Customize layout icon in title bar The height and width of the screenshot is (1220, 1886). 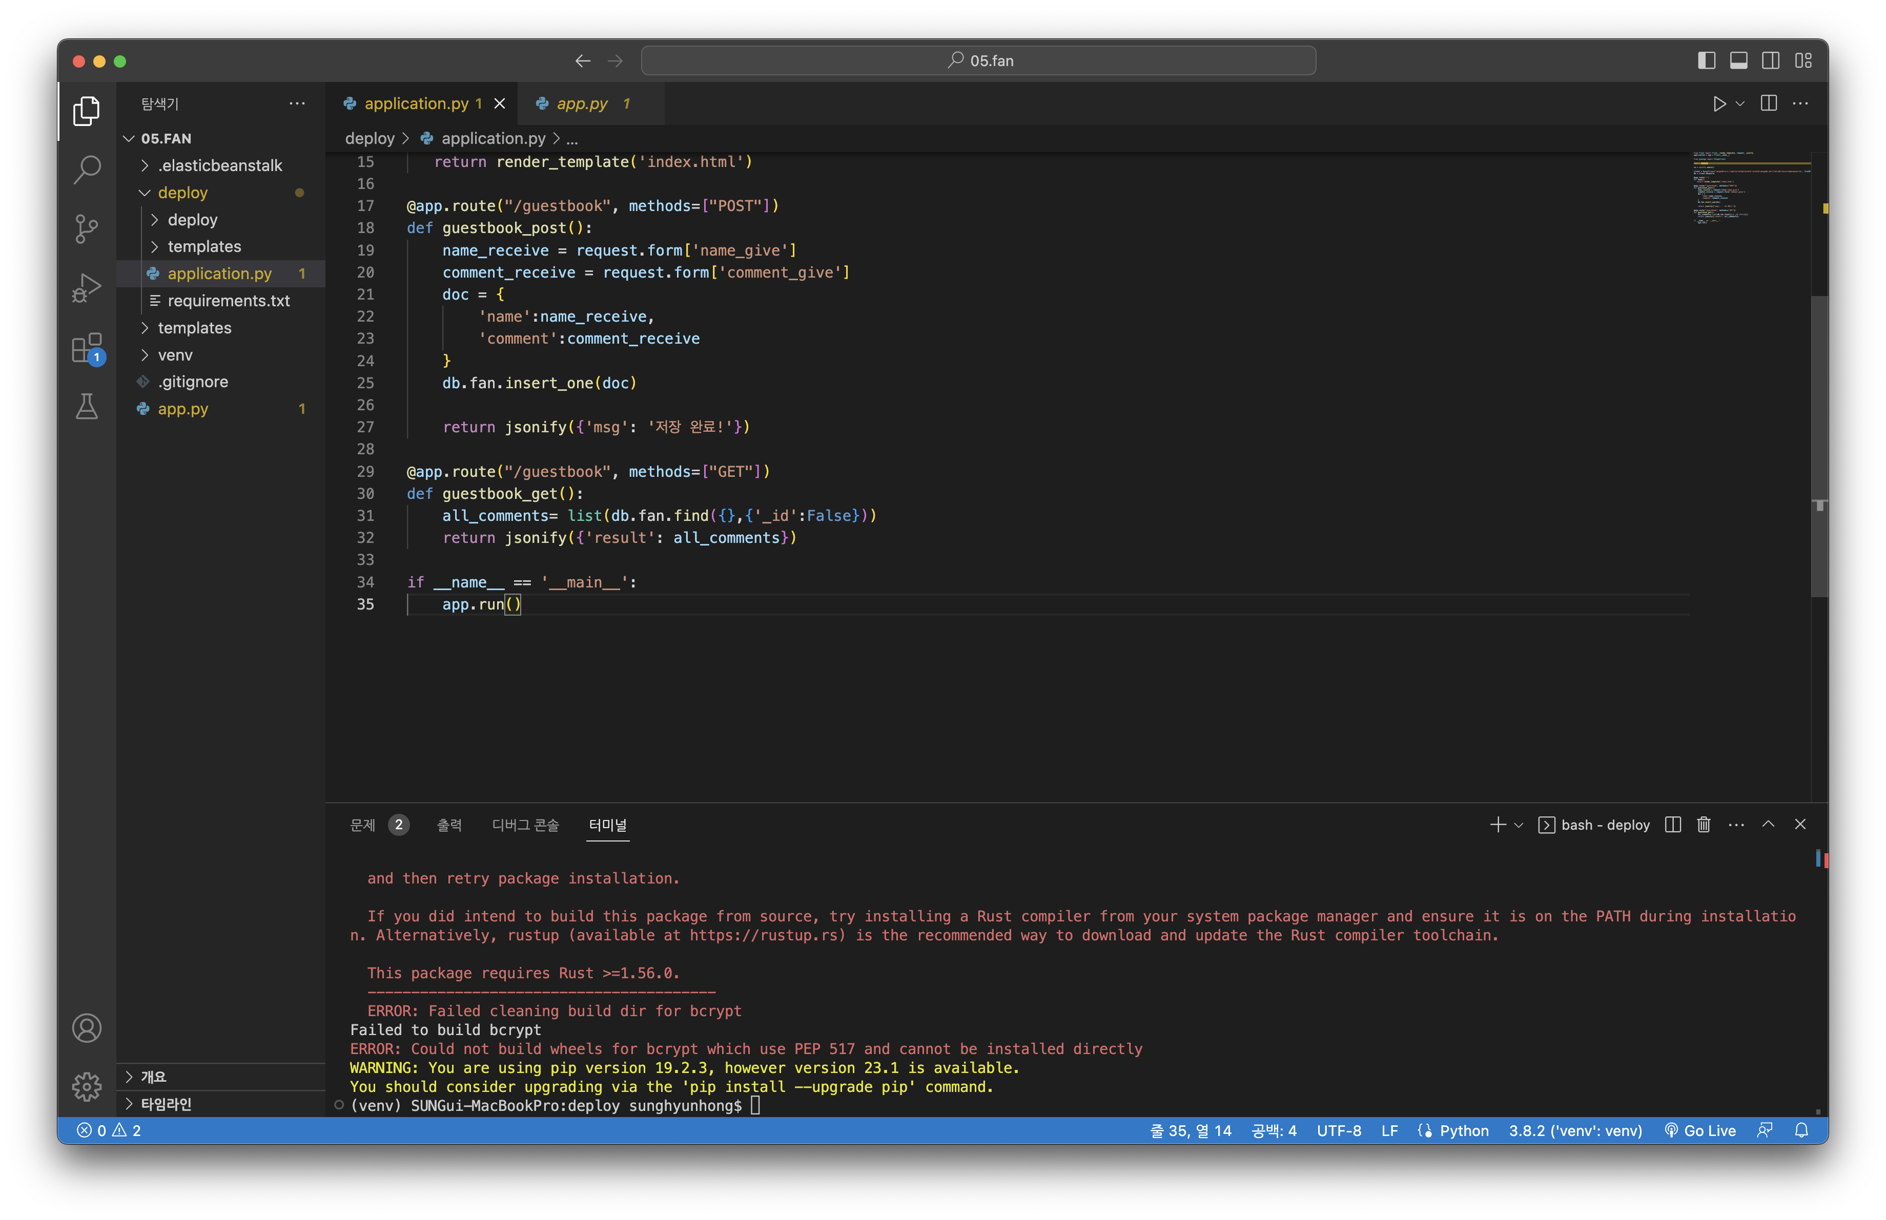(1805, 61)
